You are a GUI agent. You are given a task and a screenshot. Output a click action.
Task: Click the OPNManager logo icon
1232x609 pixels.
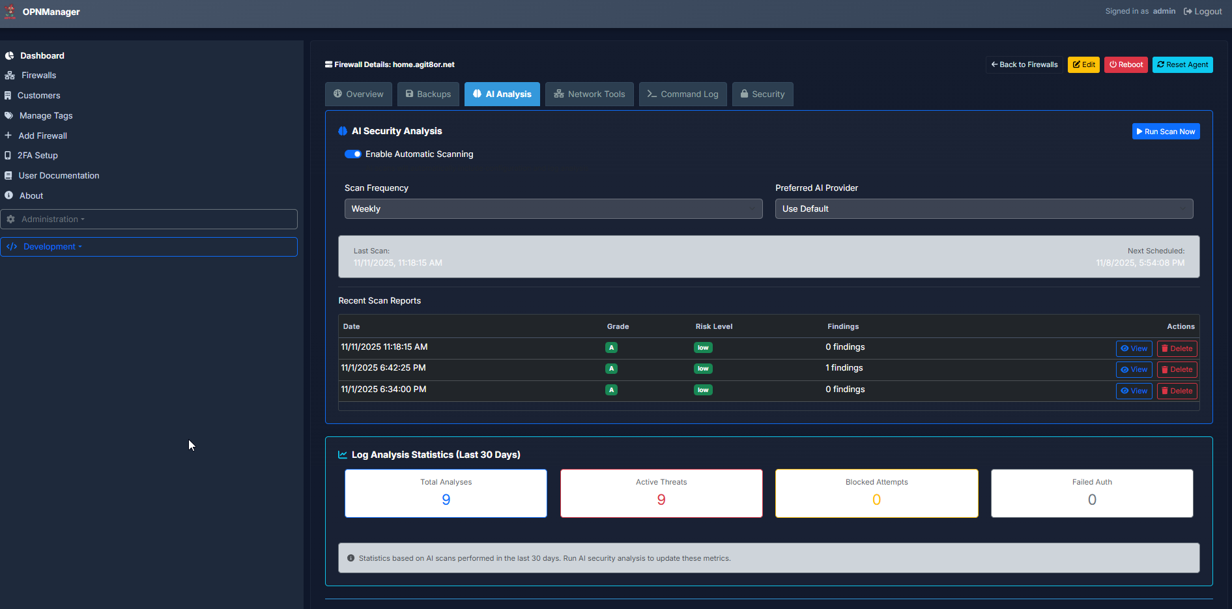click(x=10, y=12)
